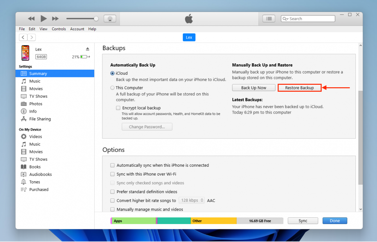The width and height of the screenshot is (377, 242).
Task: Click the forward navigation chevron
Action: 31,37
